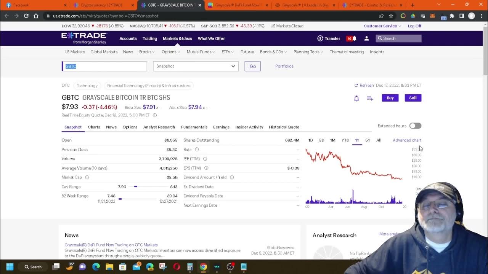Click the Chrome address bar URL
Screen dimensions: 488x274
[105, 16]
